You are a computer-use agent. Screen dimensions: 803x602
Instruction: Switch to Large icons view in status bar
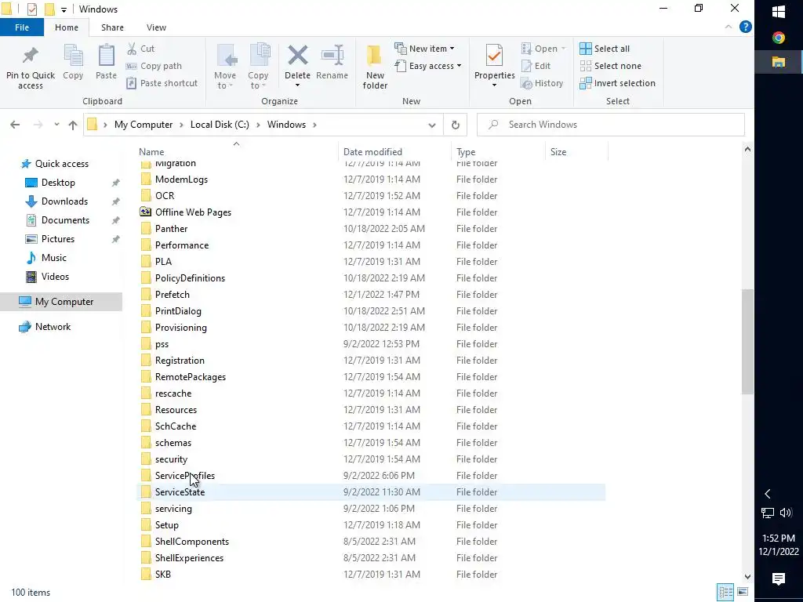(x=743, y=593)
